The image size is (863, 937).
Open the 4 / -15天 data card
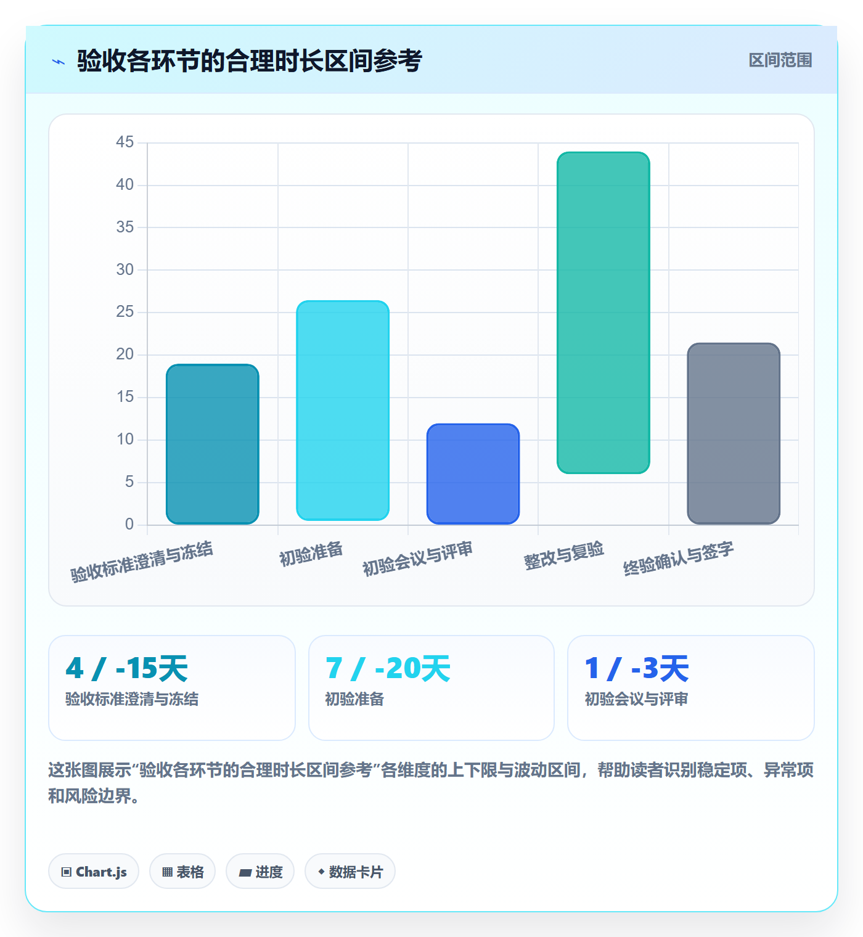tap(172, 687)
